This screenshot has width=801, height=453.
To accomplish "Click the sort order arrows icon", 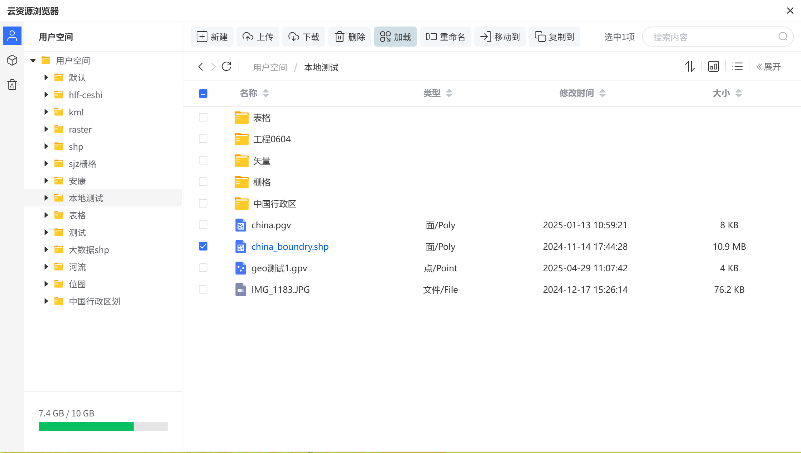I will (690, 67).
